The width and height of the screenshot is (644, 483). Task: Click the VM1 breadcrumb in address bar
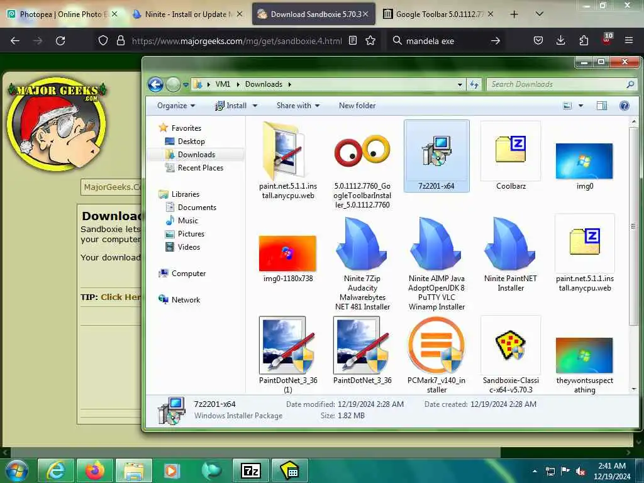click(x=223, y=84)
